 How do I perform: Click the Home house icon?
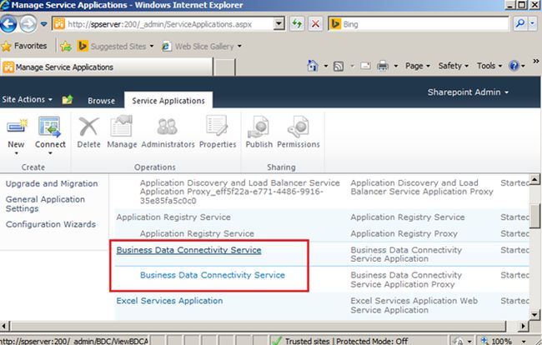(x=313, y=66)
